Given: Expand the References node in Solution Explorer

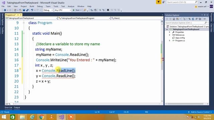Looking at the screenshot, I should (170, 35).
